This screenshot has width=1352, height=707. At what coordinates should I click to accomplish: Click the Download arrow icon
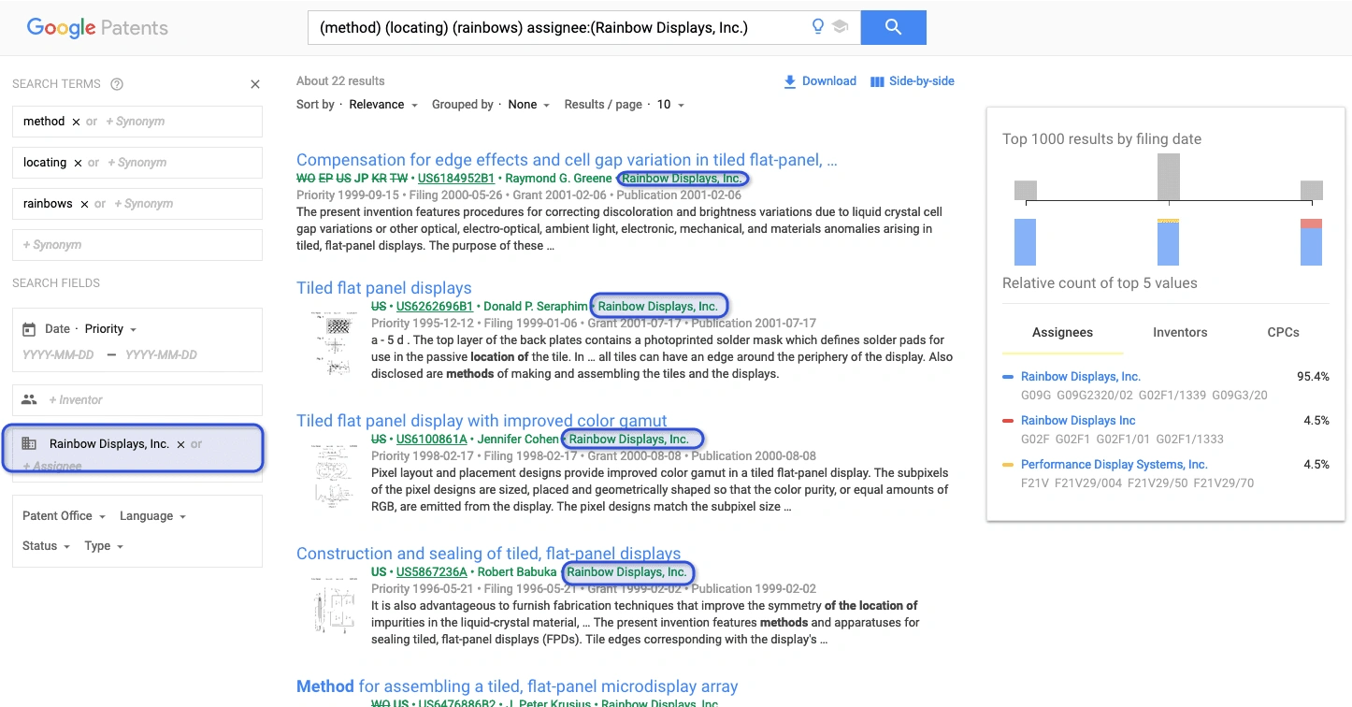tap(790, 81)
